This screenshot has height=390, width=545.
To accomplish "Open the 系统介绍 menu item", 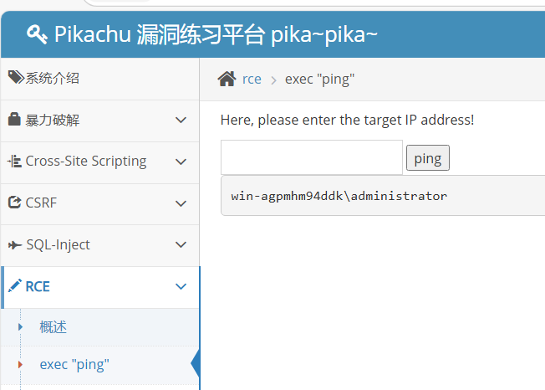I will pos(53,79).
